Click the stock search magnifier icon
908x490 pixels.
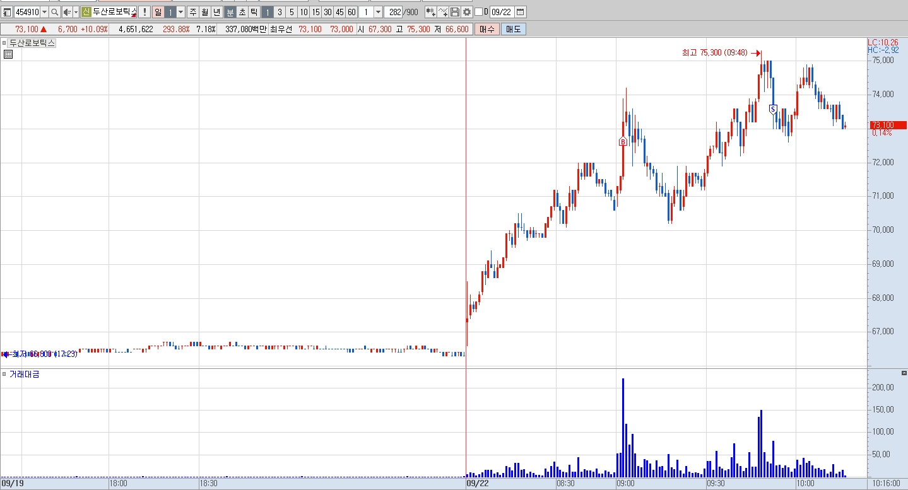[55, 12]
